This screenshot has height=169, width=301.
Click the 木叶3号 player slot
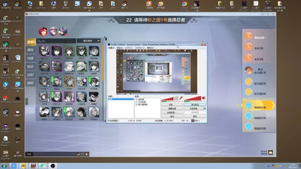[x=259, y=58]
